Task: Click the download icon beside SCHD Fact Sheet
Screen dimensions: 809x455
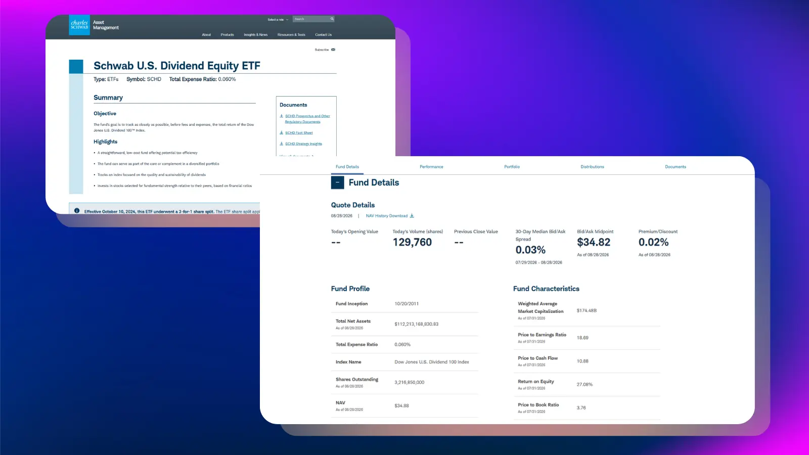Action: coord(282,132)
